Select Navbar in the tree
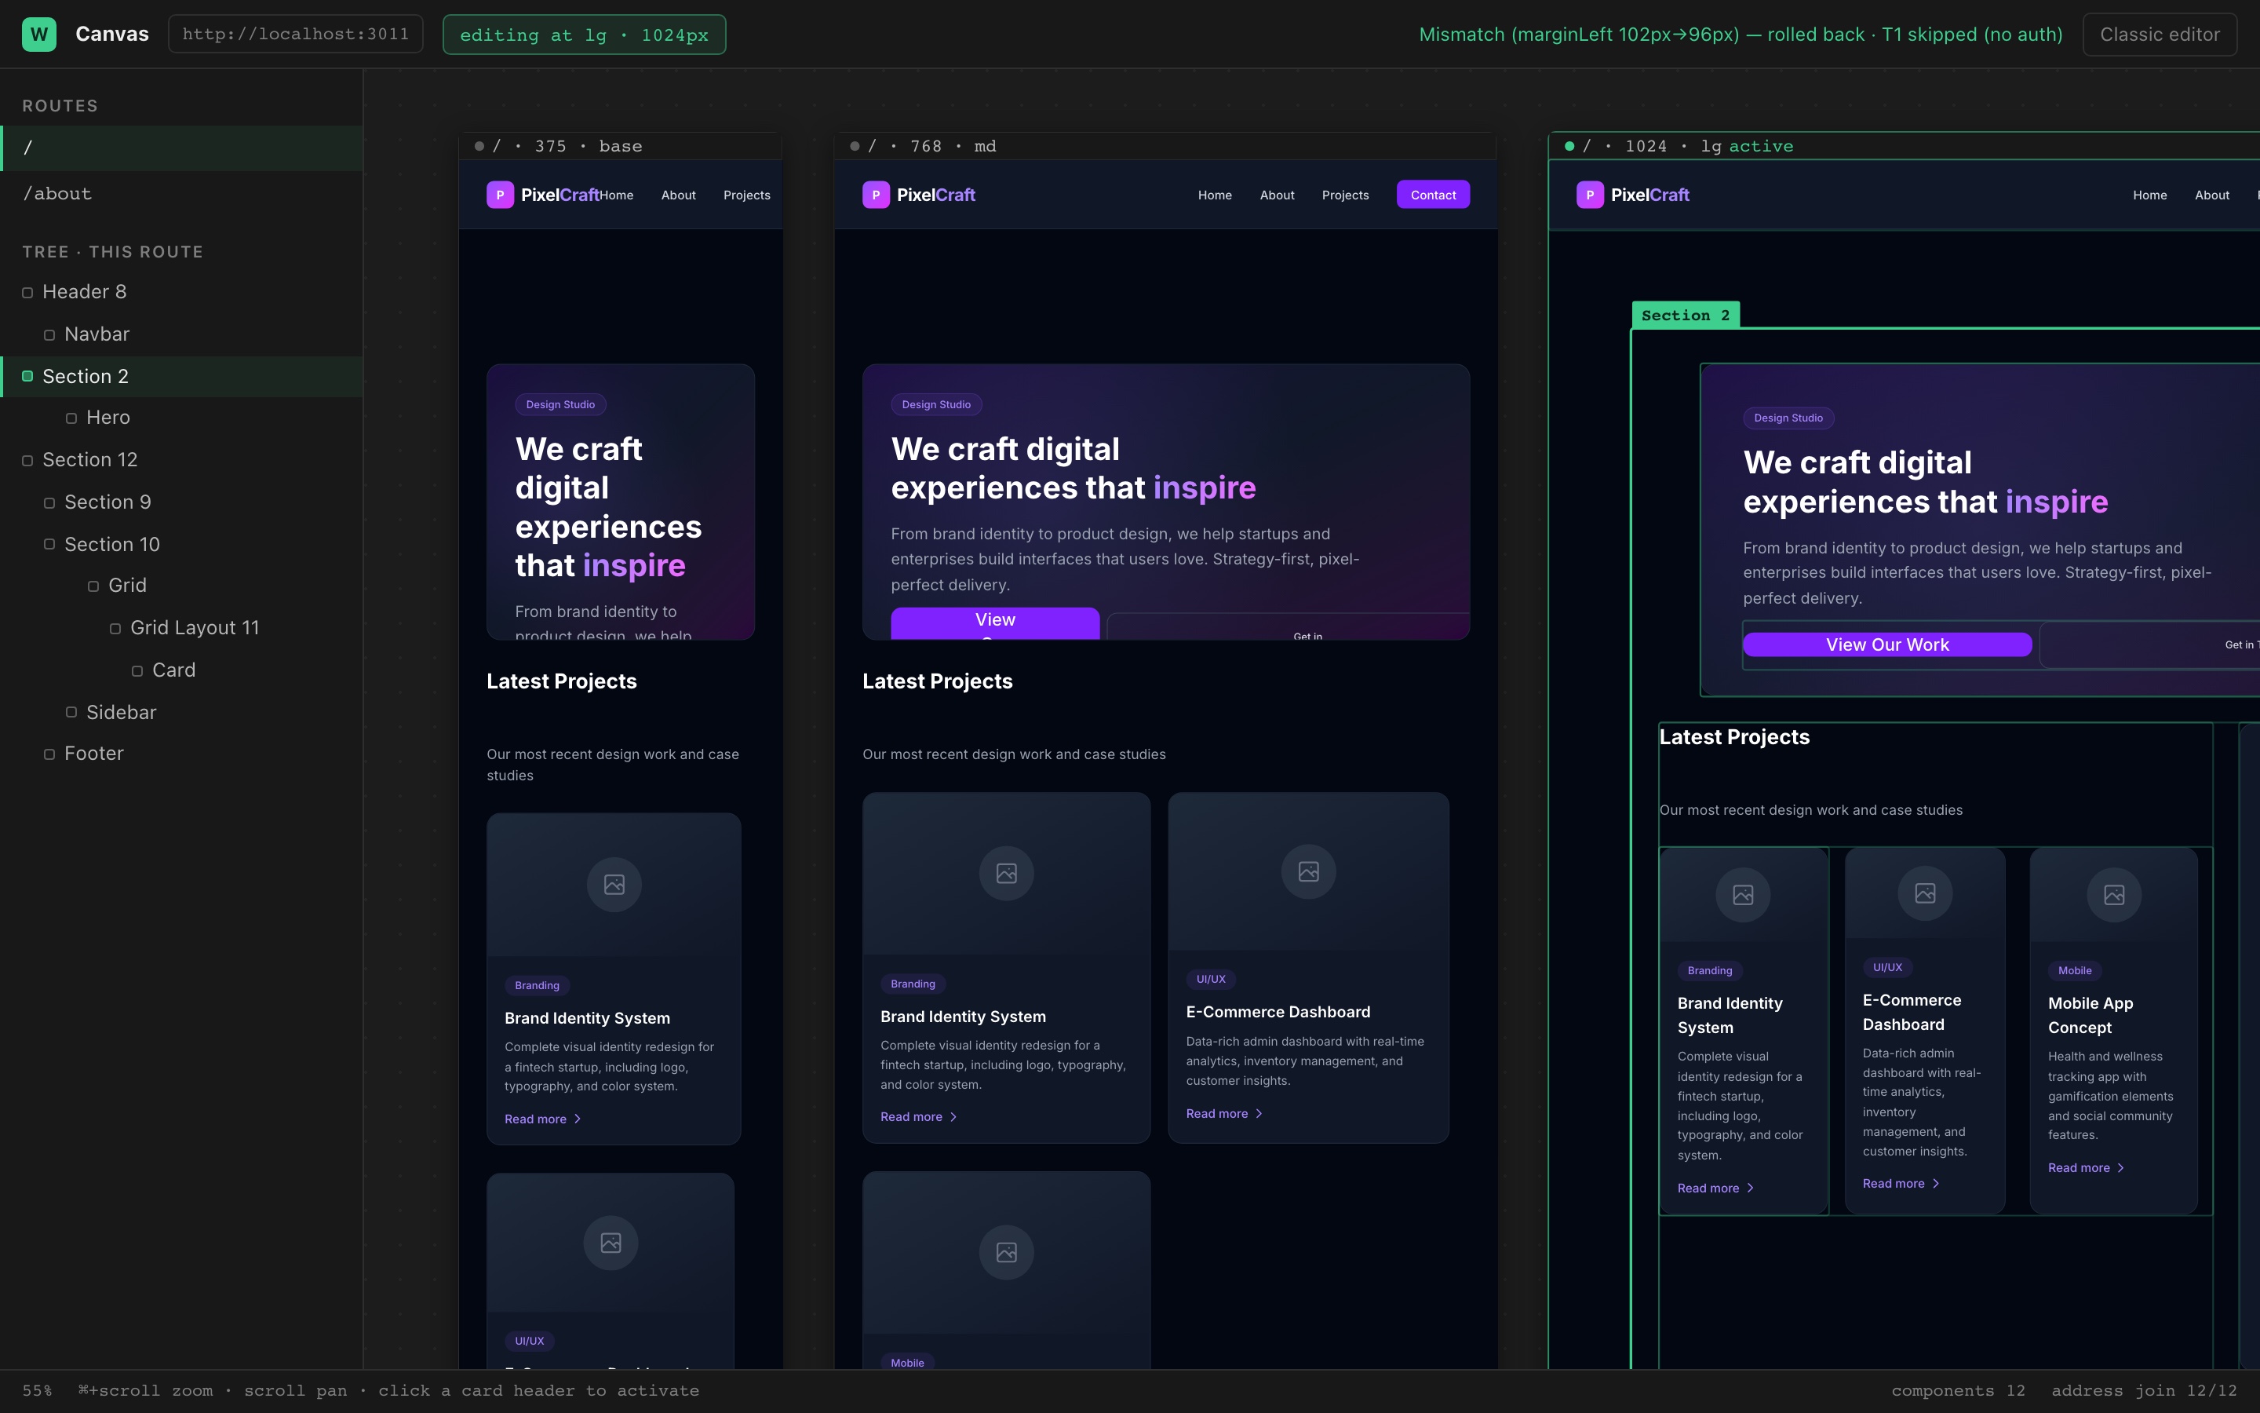This screenshot has height=1413, width=2260. click(x=181, y=334)
